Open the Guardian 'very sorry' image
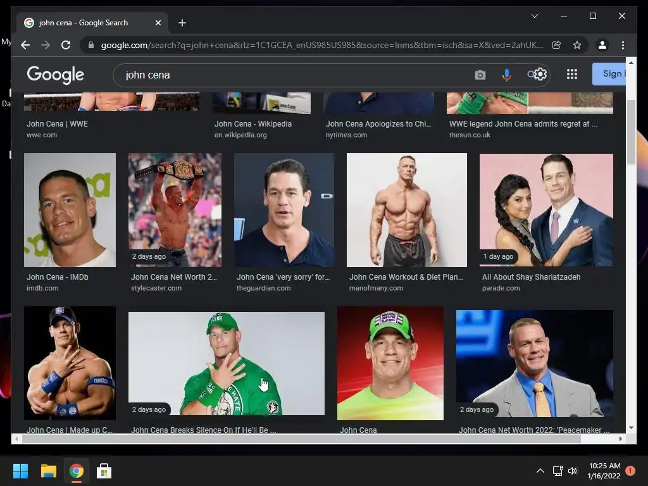The image size is (648, 486). pos(284,210)
